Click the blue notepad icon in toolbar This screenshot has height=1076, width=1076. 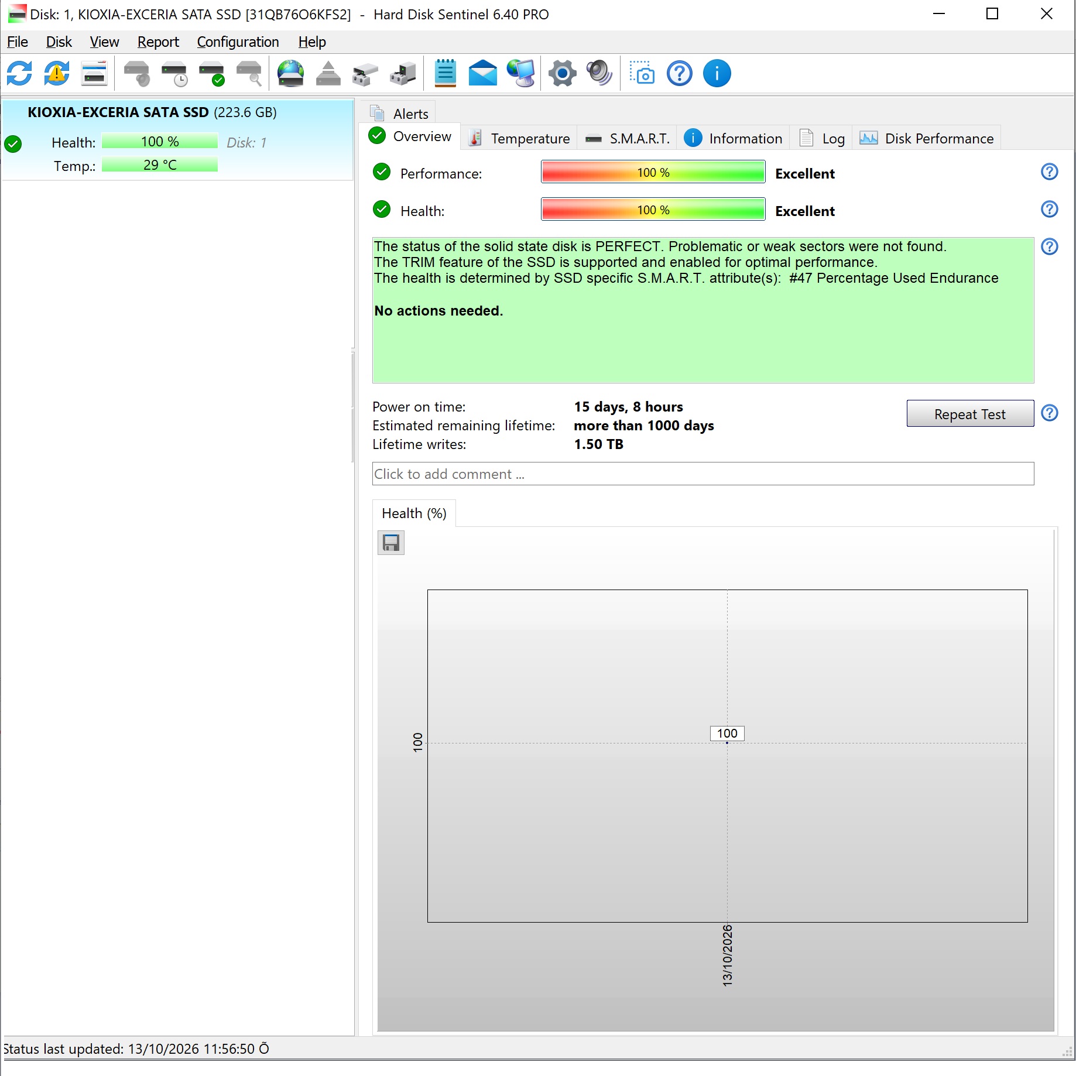point(446,74)
